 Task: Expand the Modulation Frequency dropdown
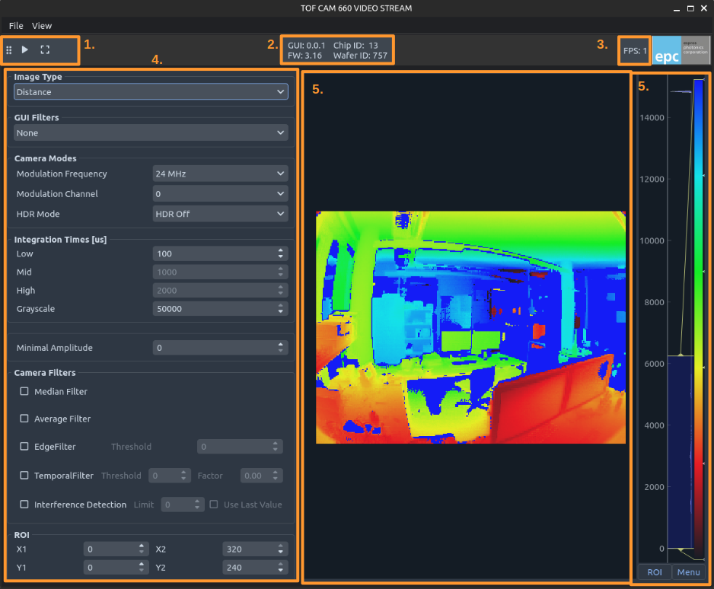coord(221,174)
